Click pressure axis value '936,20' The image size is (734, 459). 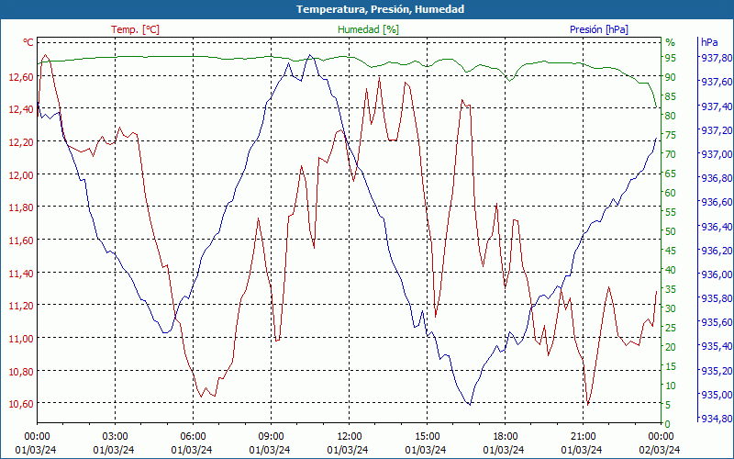point(716,250)
